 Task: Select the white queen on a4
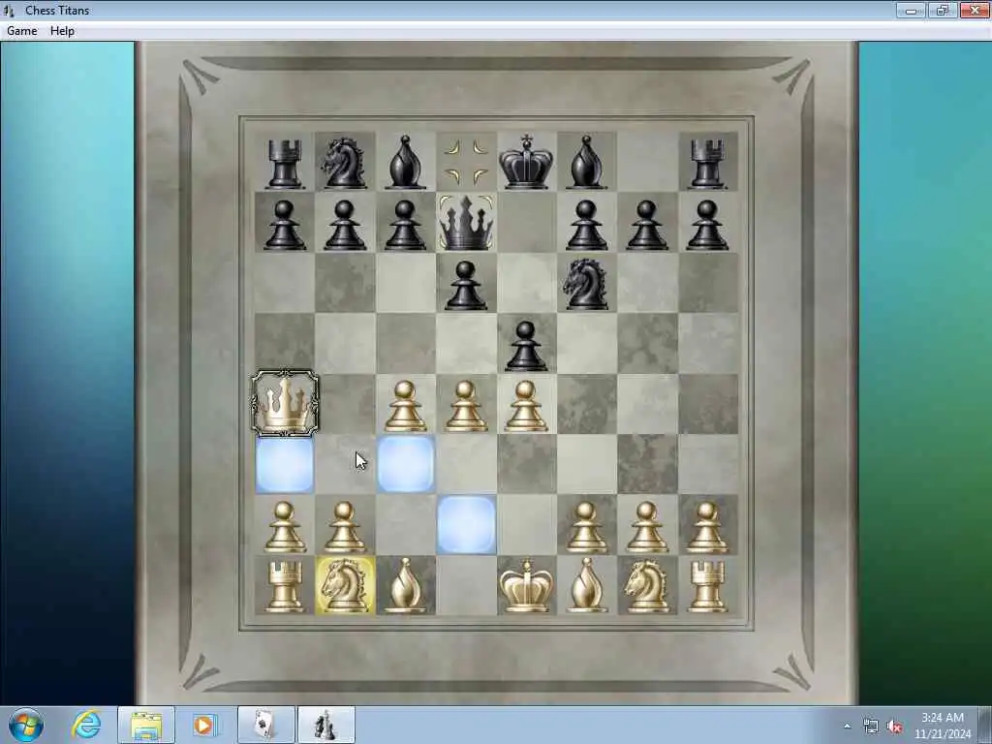click(285, 404)
